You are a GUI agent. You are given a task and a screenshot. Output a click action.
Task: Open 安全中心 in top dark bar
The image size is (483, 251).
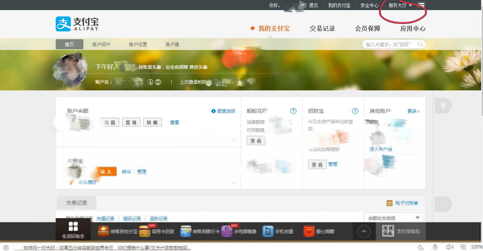(x=369, y=5)
